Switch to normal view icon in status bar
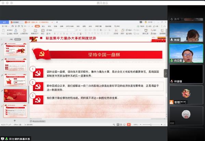The width and height of the screenshot is (205, 141). click(118, 125)
